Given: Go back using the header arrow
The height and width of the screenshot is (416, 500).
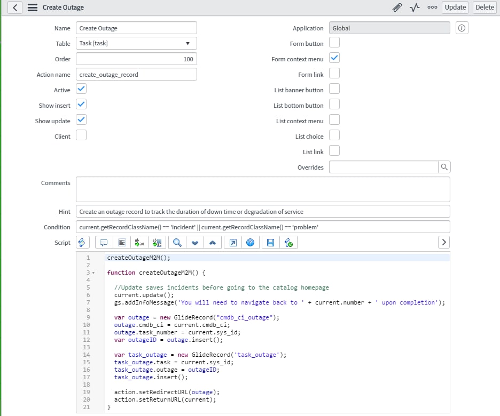Looking at the screenshot, I should click(x=14, y=7).
